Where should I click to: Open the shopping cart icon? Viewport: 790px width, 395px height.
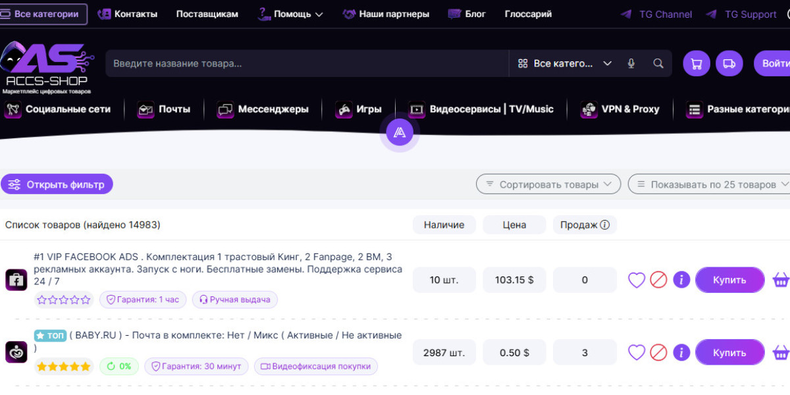click(x=697, y=64)
